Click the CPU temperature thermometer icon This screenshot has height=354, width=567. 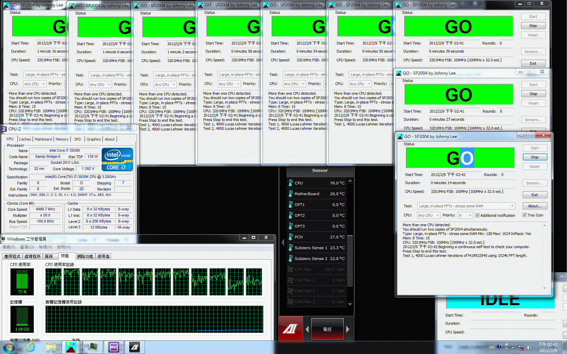click(x=291, y=183)
